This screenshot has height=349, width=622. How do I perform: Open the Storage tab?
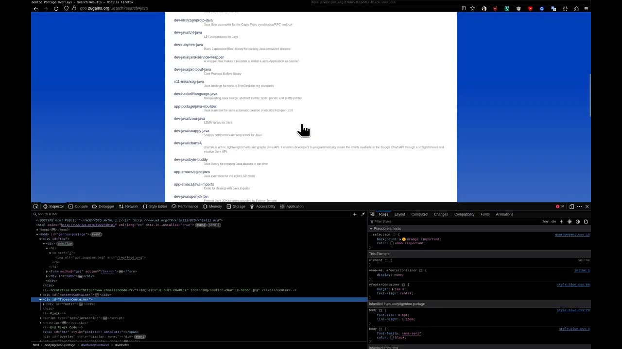[x=236, y=206]
